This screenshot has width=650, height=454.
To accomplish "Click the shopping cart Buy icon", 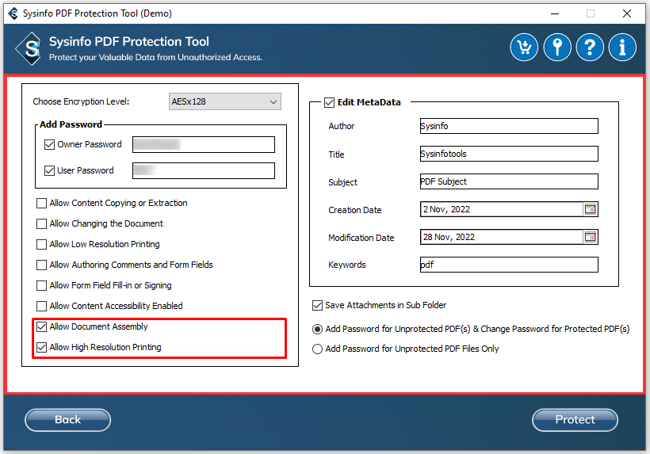I will (x=524, y=48).
